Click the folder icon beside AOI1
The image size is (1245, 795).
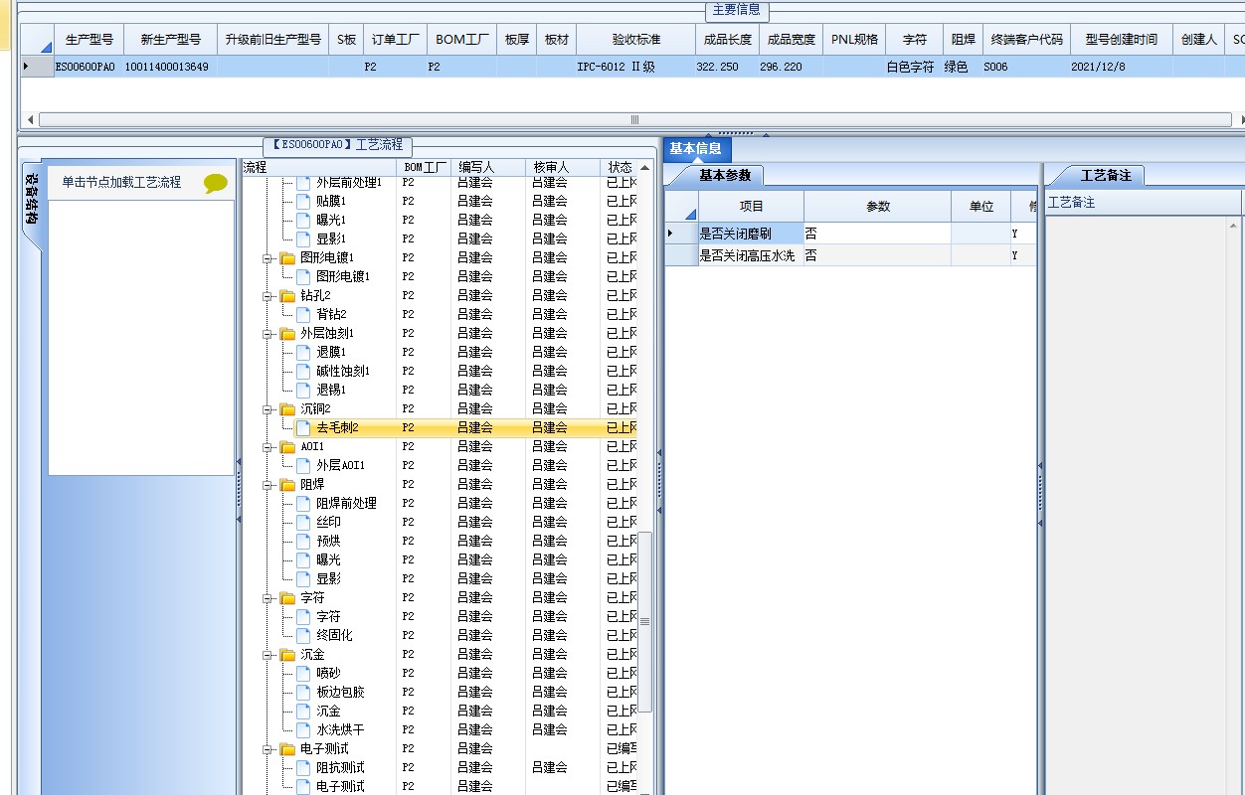[287, 447]
